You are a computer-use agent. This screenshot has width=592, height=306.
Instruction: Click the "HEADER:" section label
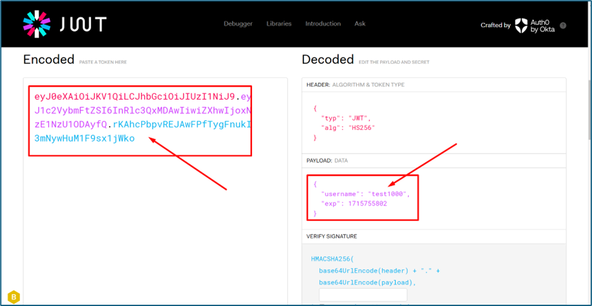pyautogui.click(x=319, y=85)
